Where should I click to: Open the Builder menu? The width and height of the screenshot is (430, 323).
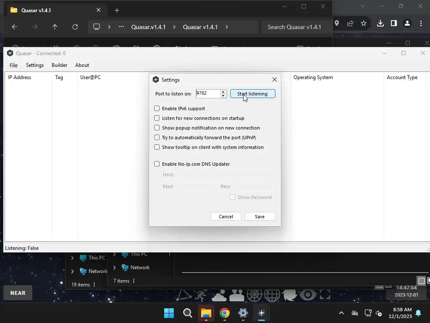(x=59, y=65)
